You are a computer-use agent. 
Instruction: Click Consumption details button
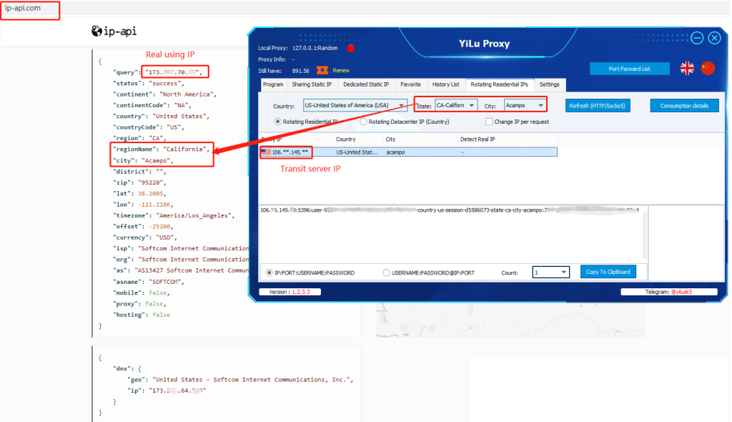[x=684, y=106]
